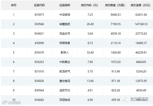This screenshot has height=106, width=153.
Task: Select security name 森萱医药
Action: (x=65, y=24)
